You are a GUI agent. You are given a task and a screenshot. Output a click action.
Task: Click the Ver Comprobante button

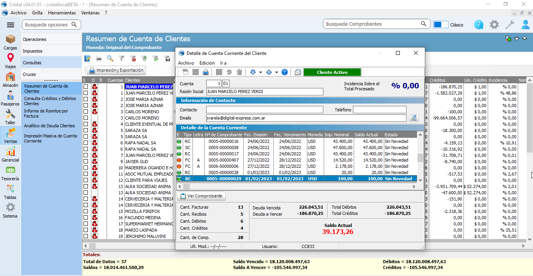201,196
